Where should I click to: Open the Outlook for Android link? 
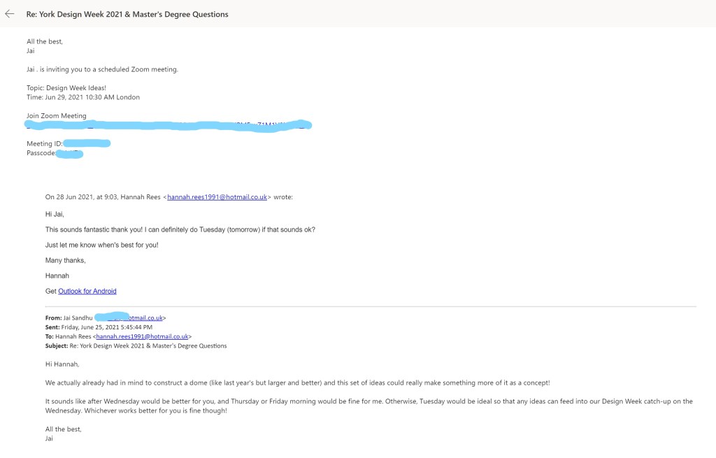(87, 291)
